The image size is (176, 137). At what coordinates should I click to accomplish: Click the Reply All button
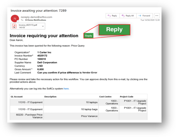coord(128,16)
